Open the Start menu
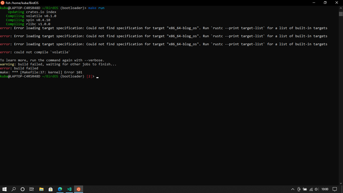This screenshot has height=193, width=343. [x=5, y=189]
